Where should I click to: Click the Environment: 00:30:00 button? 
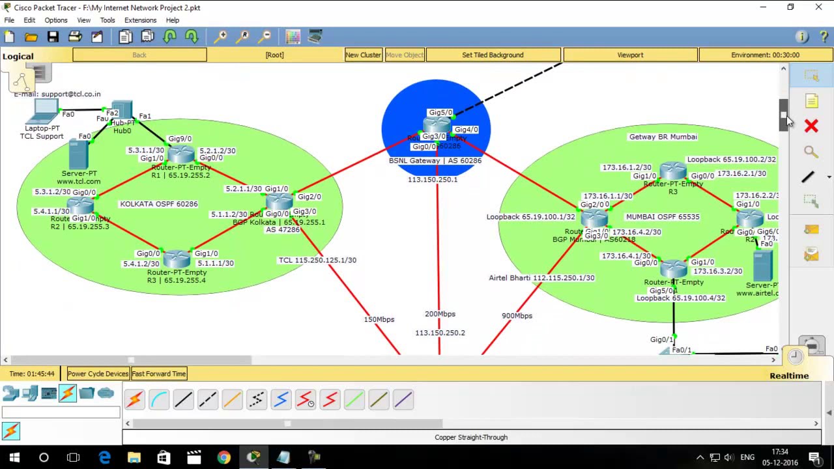[x=765, y=55]
